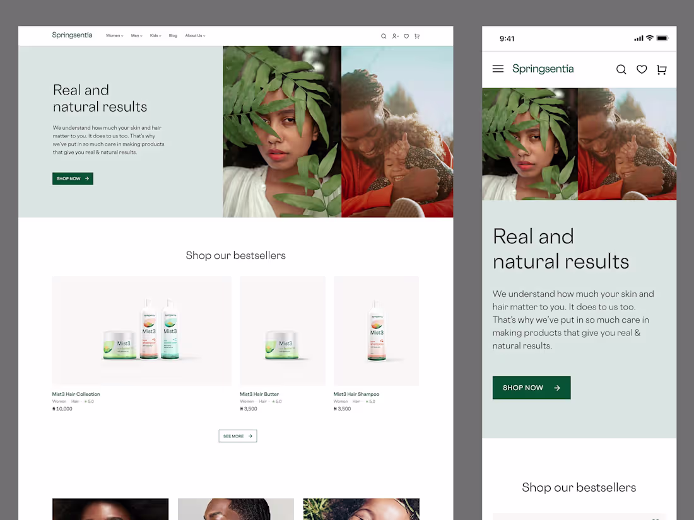Open the search icon in desktop header

coord(384,36)
